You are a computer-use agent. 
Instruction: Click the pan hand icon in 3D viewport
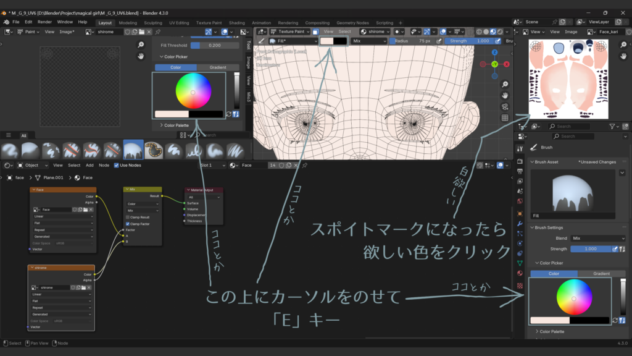click(x=505, y=95)
